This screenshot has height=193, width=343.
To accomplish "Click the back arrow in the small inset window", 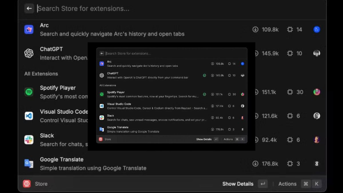I will (x=102, y=53).
